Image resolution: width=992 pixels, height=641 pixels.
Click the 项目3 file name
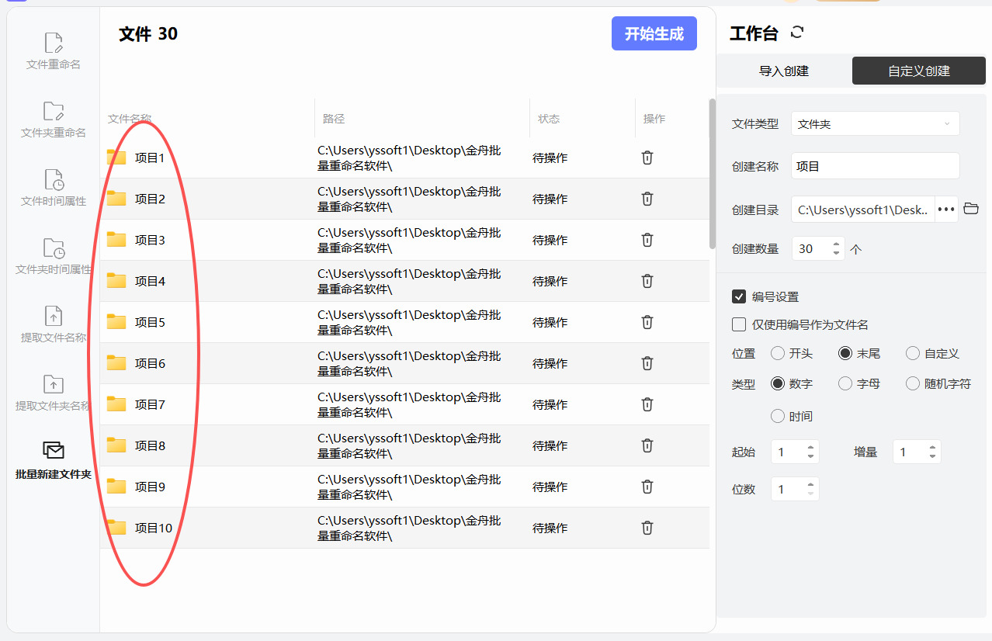pyautogui.click(x=150, y=240)
